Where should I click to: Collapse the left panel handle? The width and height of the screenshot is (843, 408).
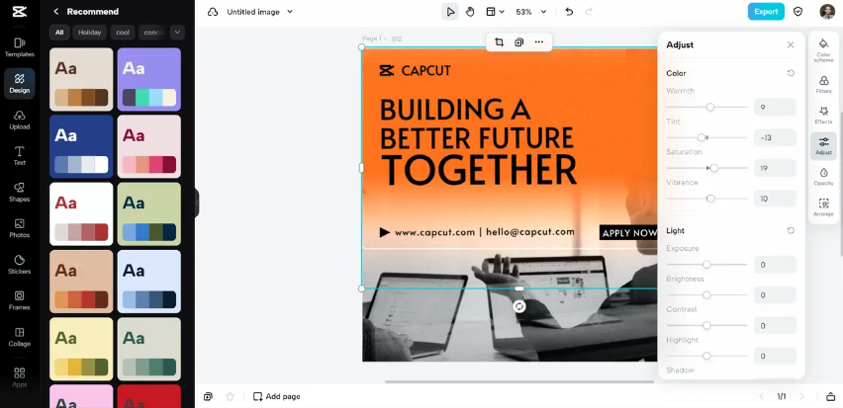197,203
